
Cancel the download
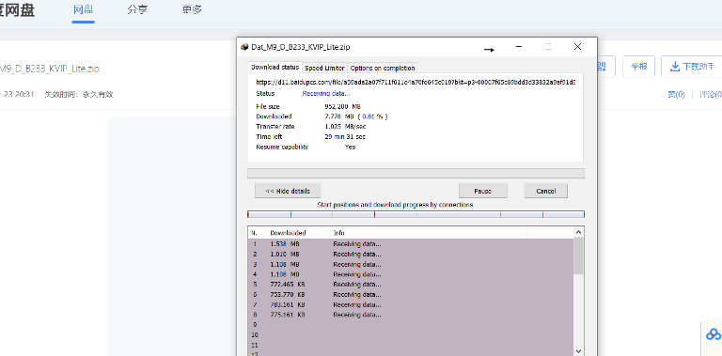pyautogui.click(x=545, y=191)
